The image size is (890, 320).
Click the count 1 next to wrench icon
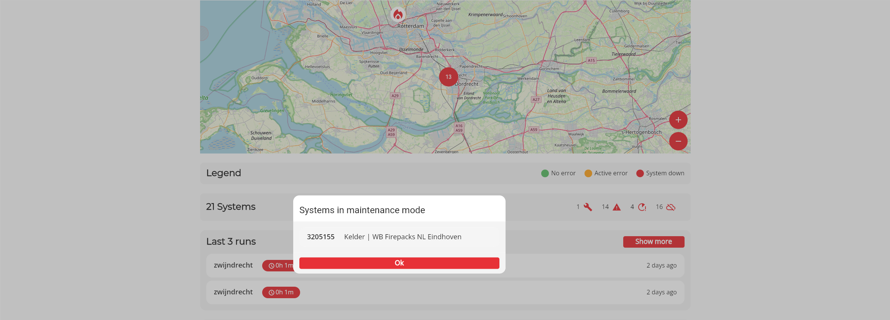tap(578, 207)
